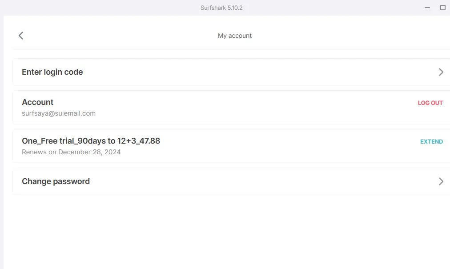450x269 pixels.
Task: Click the Renews on December 28, 2024 text
Action: pos(71,152)
